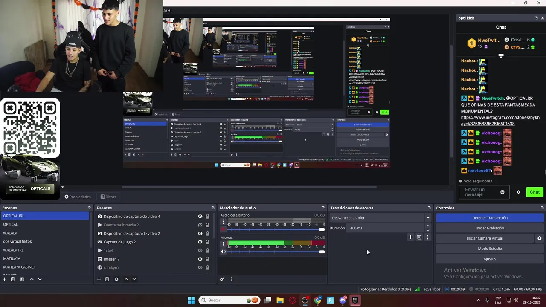This screenshot has height=307, width=546.
Task: Send message with green Chat button
Action: 534,192
